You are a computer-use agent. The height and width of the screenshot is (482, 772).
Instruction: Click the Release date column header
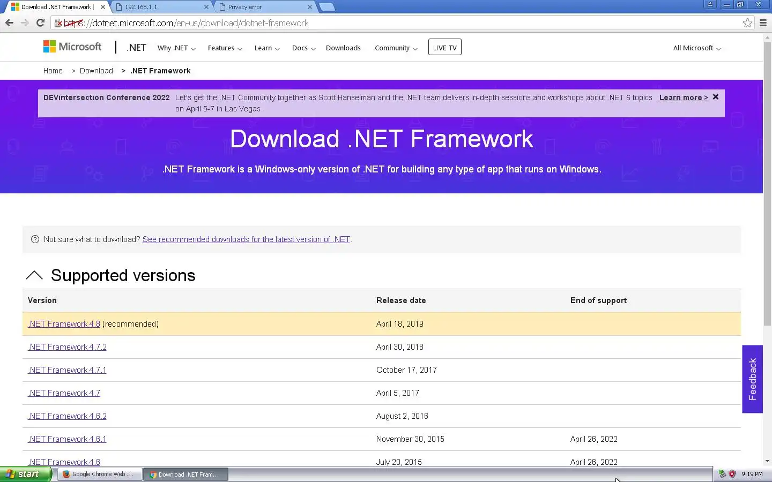coord(401,300)
